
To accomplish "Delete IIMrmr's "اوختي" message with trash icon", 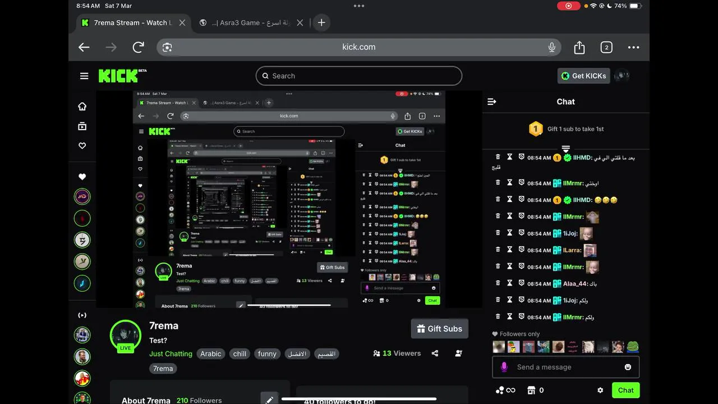I will point(498,182).
